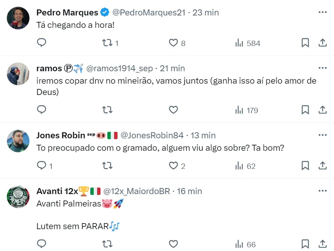Open more options on ramos' tweet
Screen dimensions: 334x251
(322, 68)
